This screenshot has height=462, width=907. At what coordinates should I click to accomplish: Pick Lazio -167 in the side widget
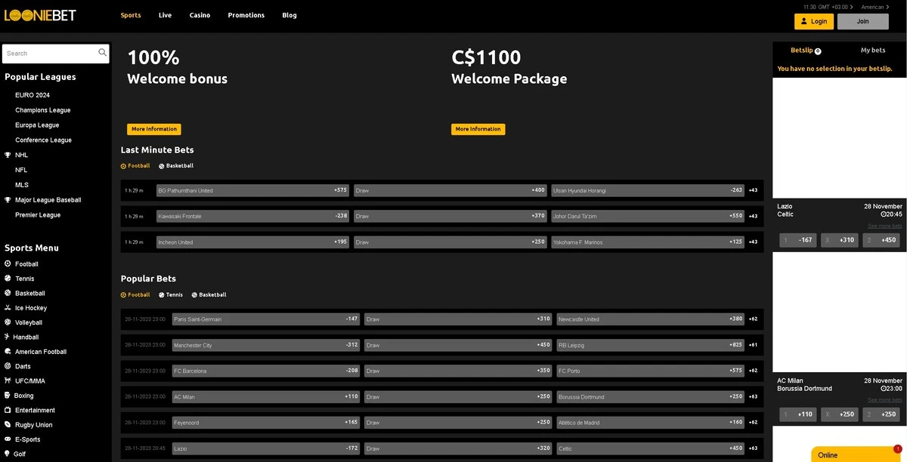[x=798, y=240]
